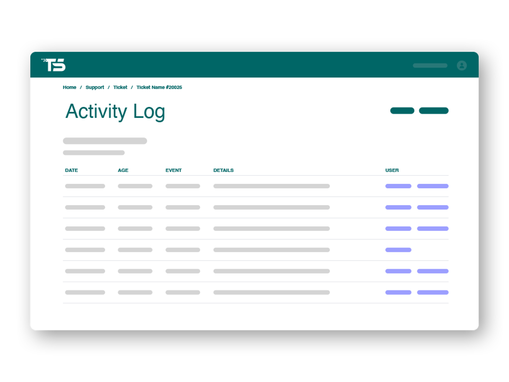The width and height of the screenshot is (509, 382).
Task: Click the DETAILS column header
Action: click(223, 170)
